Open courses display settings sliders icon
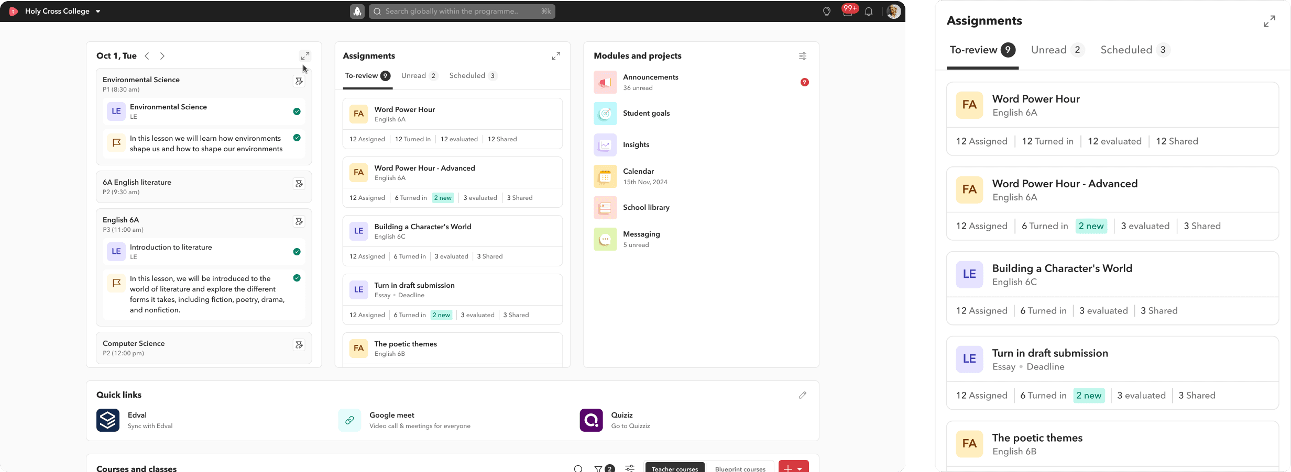This screenshot has height=472, width=1291. tap(630, 469)
